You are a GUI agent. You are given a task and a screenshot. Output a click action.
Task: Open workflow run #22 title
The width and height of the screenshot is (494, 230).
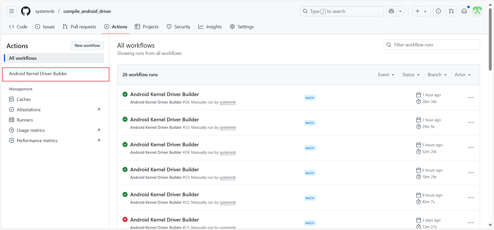[165, 194]
